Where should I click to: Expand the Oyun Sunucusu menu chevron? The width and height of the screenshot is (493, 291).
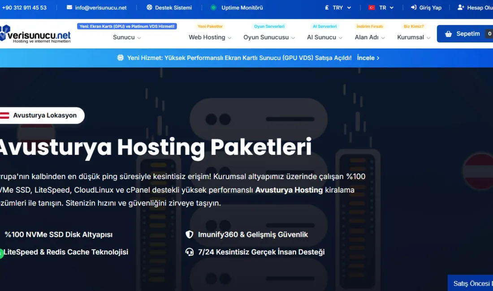(293, 38)
